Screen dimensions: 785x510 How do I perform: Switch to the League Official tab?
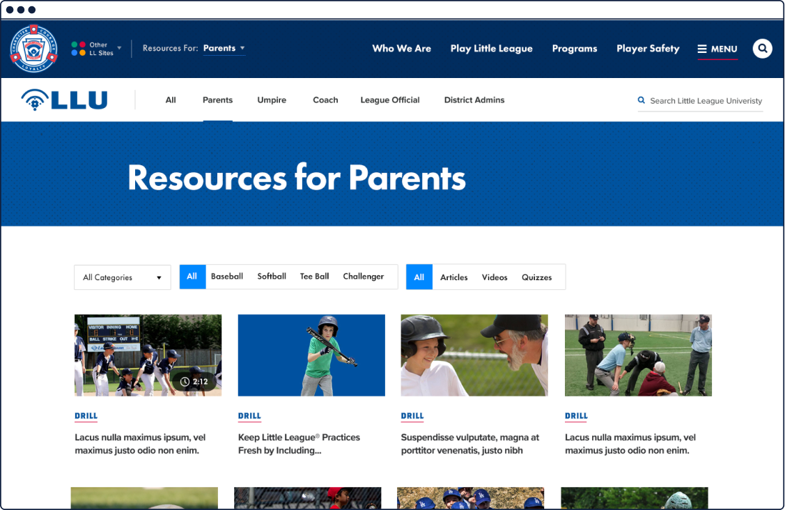click(x=390, y=100)
